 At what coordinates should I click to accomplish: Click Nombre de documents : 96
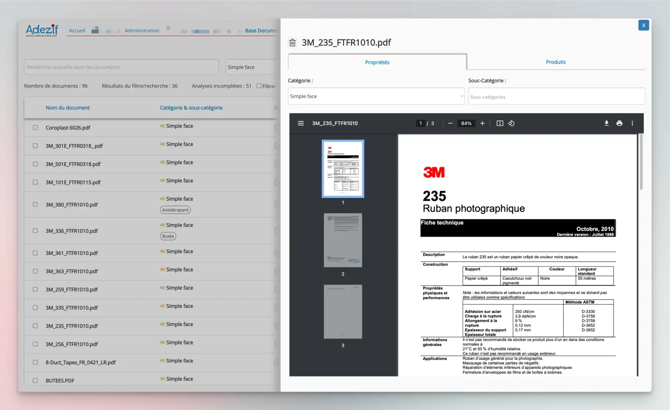click(56, 86)
